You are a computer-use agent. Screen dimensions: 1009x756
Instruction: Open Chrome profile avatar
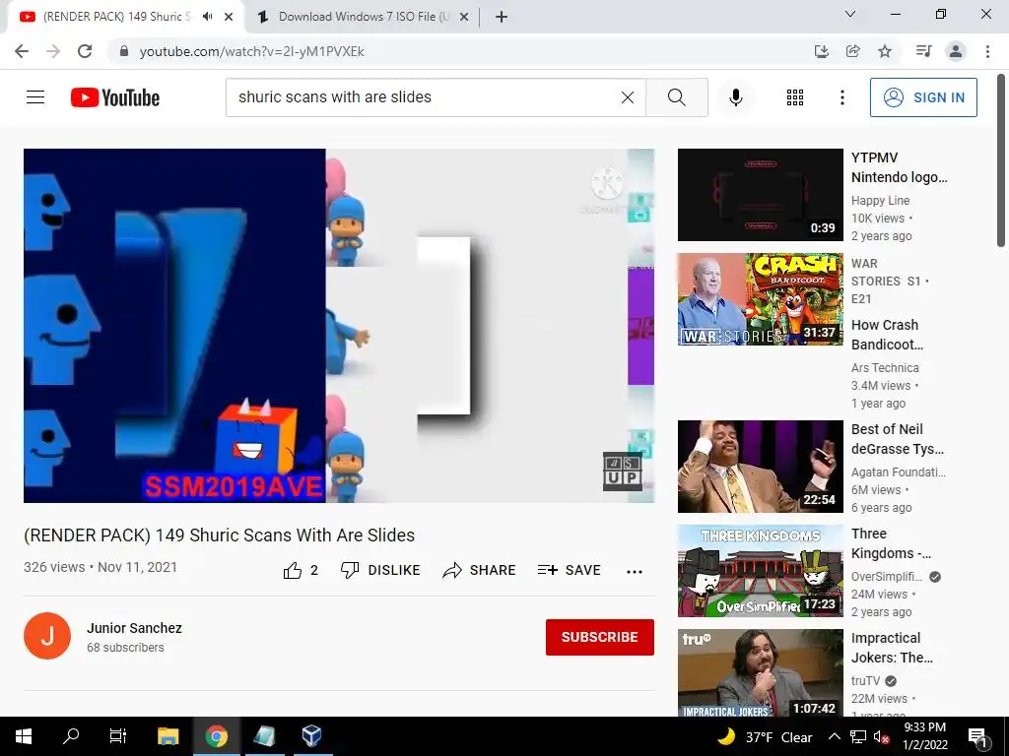click(x=956, y=51)
